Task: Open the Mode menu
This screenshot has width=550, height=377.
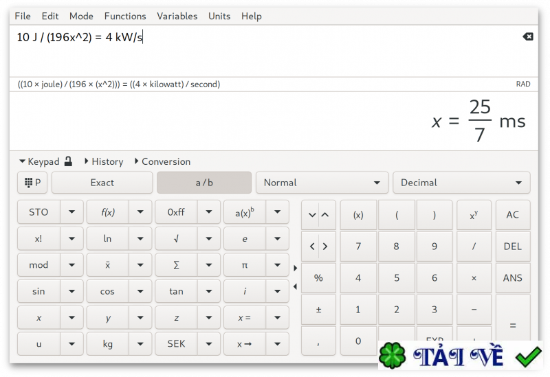Action: click(81, 16)
